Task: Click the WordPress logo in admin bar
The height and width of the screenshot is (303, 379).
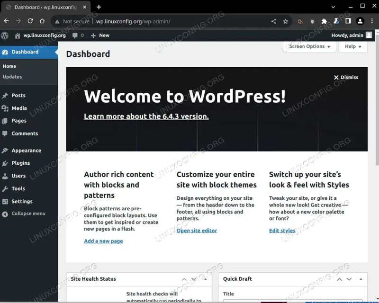Action: [x=5, y=36]
